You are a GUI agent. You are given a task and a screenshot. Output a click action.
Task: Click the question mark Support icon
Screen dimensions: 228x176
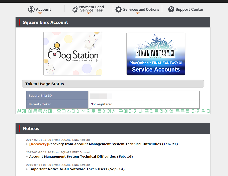(171, 9)
